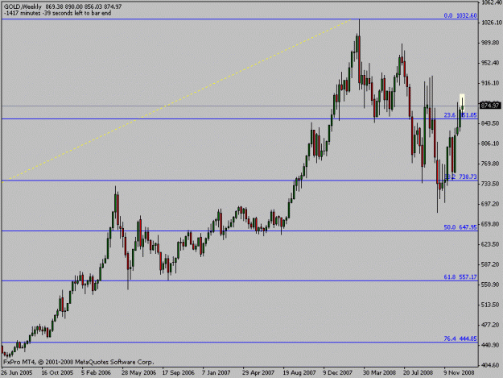Click price scale value 806.10
This screenshot has height=378, width=503.
point(492,143)
